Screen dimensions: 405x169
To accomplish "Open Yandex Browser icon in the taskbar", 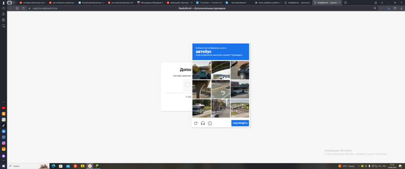I will tap(90, 166).
